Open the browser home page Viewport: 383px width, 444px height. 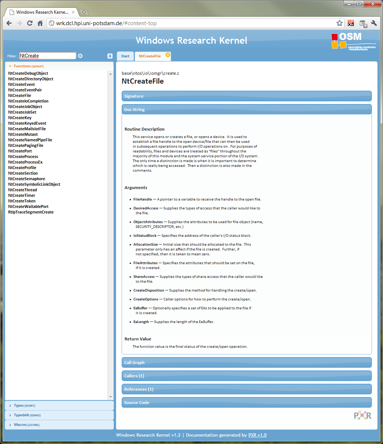(x=40, y=23)
